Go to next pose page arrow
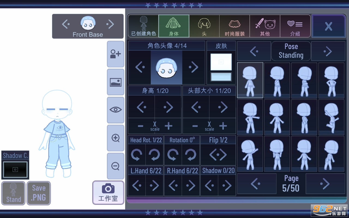Image resolution: width=349 pixels, height=218 pixels. point(324,184)
